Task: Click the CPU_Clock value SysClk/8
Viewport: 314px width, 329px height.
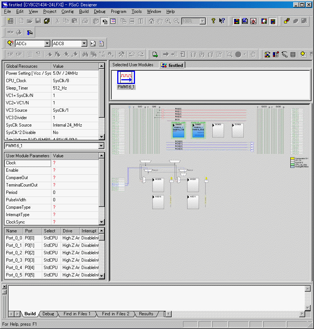Action: tap(75, 81)
